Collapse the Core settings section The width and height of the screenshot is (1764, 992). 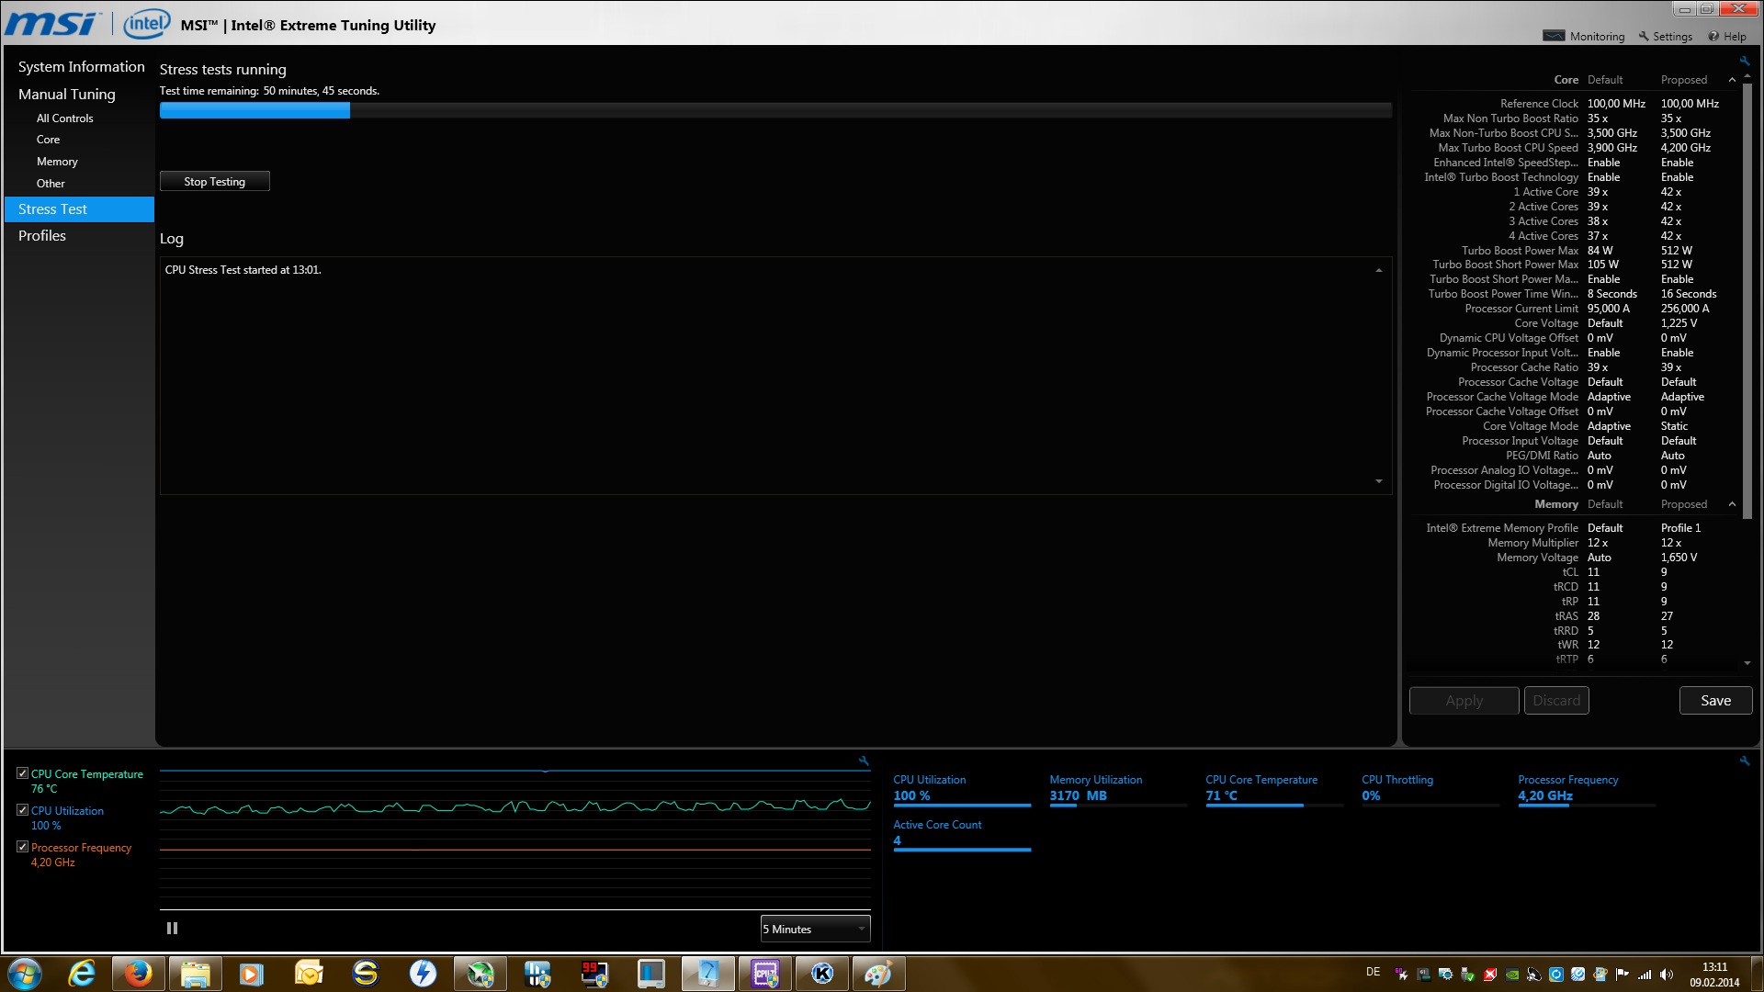point(1732,80)
